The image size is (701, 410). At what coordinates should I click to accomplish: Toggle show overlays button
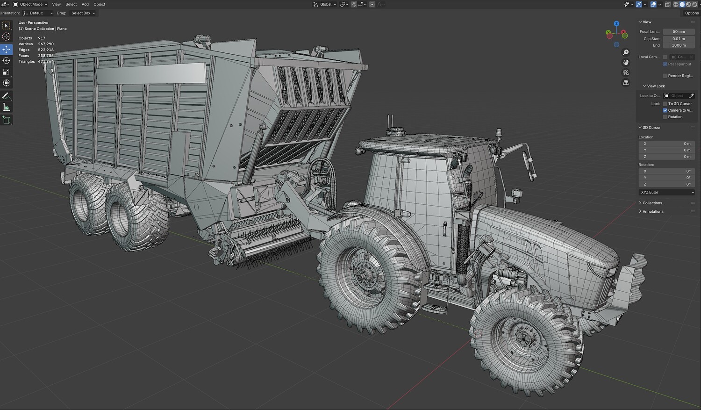point(653,4)
